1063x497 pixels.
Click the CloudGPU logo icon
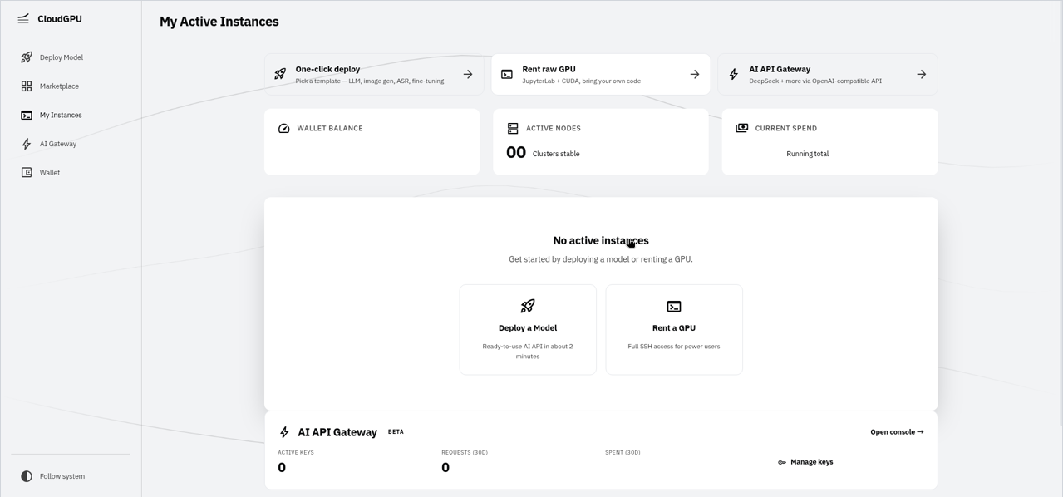pos(23,18)
